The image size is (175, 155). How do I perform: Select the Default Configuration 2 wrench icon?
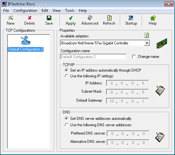(x=26, y=41)
